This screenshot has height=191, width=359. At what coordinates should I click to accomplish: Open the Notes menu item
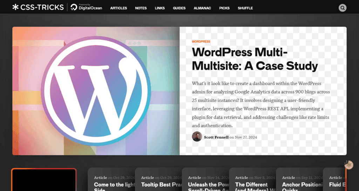141,8
